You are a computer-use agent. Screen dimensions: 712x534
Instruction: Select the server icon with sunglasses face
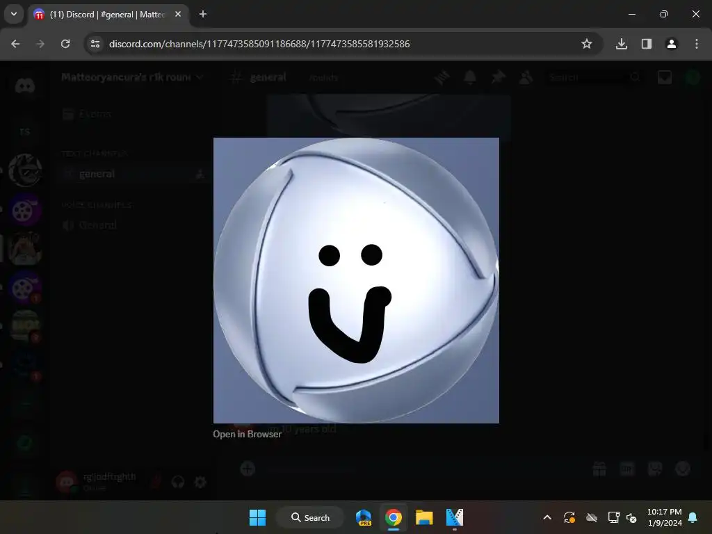(x=25, y=170)
